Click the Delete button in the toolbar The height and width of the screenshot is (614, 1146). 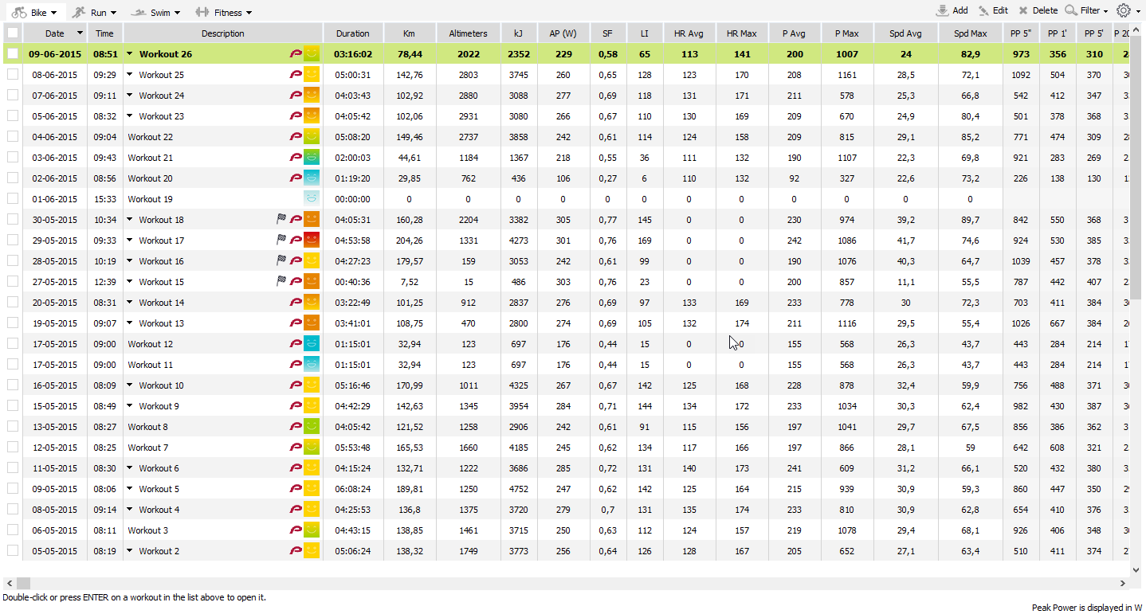coord(1038,11)
